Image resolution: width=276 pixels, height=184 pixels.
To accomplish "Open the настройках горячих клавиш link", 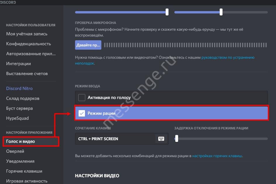I will point(217,156).
